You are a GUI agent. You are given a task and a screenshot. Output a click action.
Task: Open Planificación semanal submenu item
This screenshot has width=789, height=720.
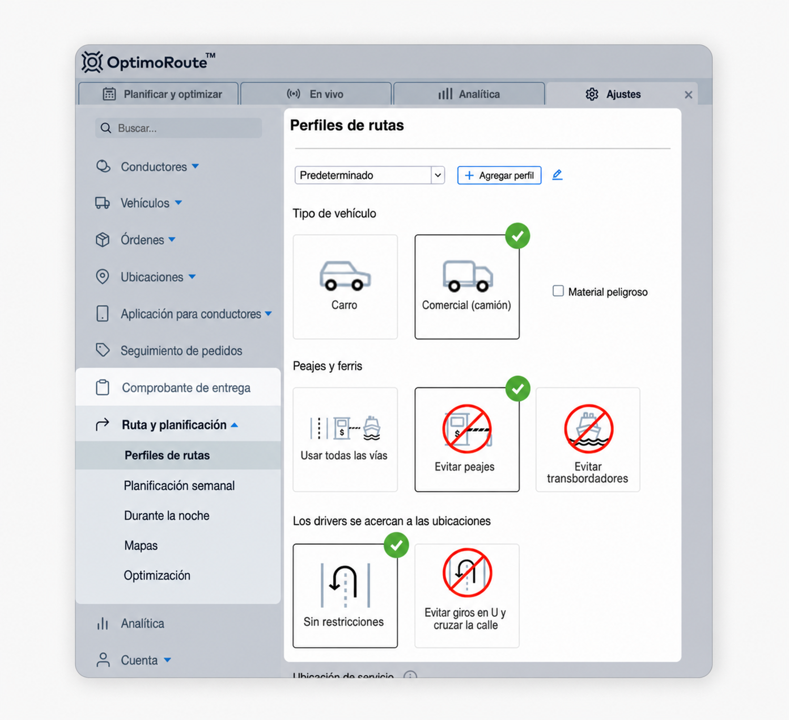179,485
